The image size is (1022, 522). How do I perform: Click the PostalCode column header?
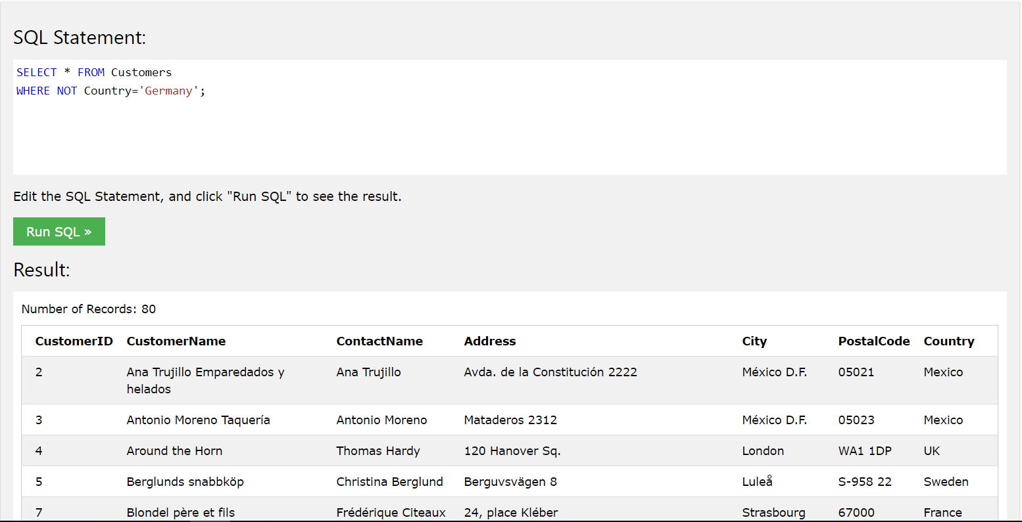pyautogui.click(x=874, y=341)
